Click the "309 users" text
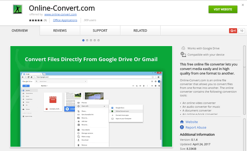The image size is (247, 151). [x=90, y=20]
